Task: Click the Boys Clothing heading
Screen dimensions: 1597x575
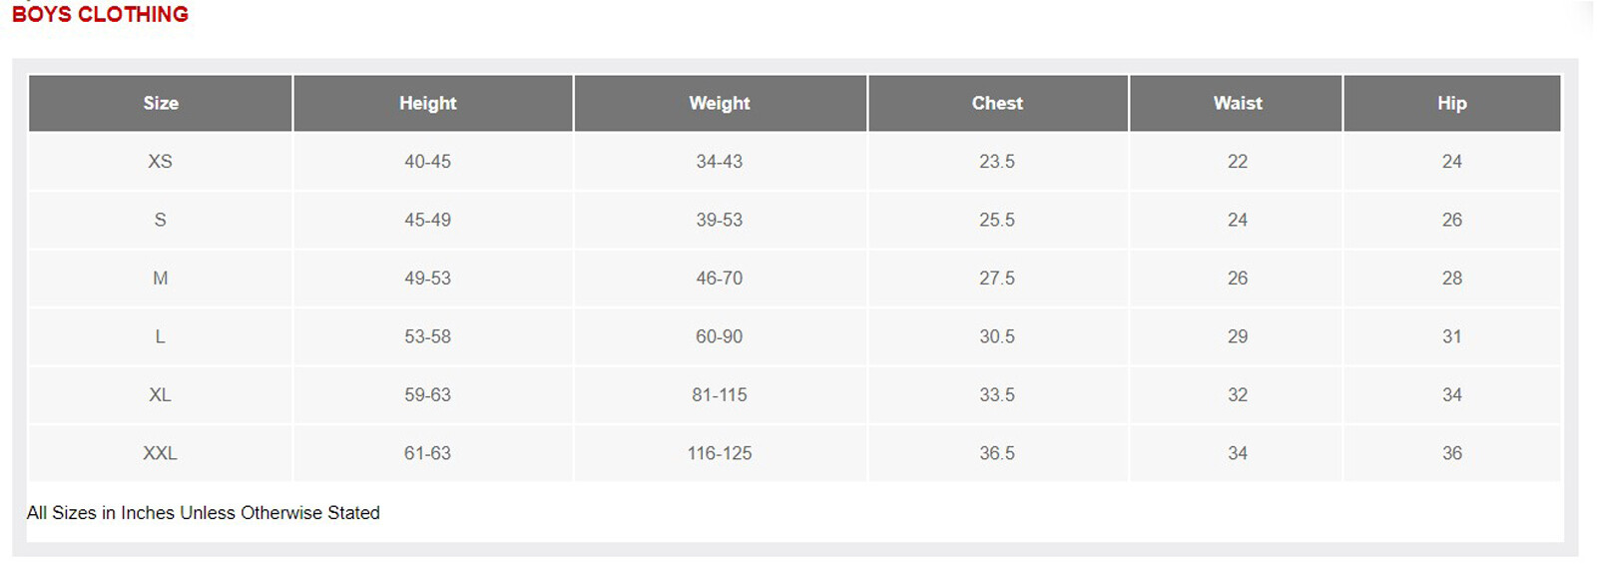Action: coord(100,14)
